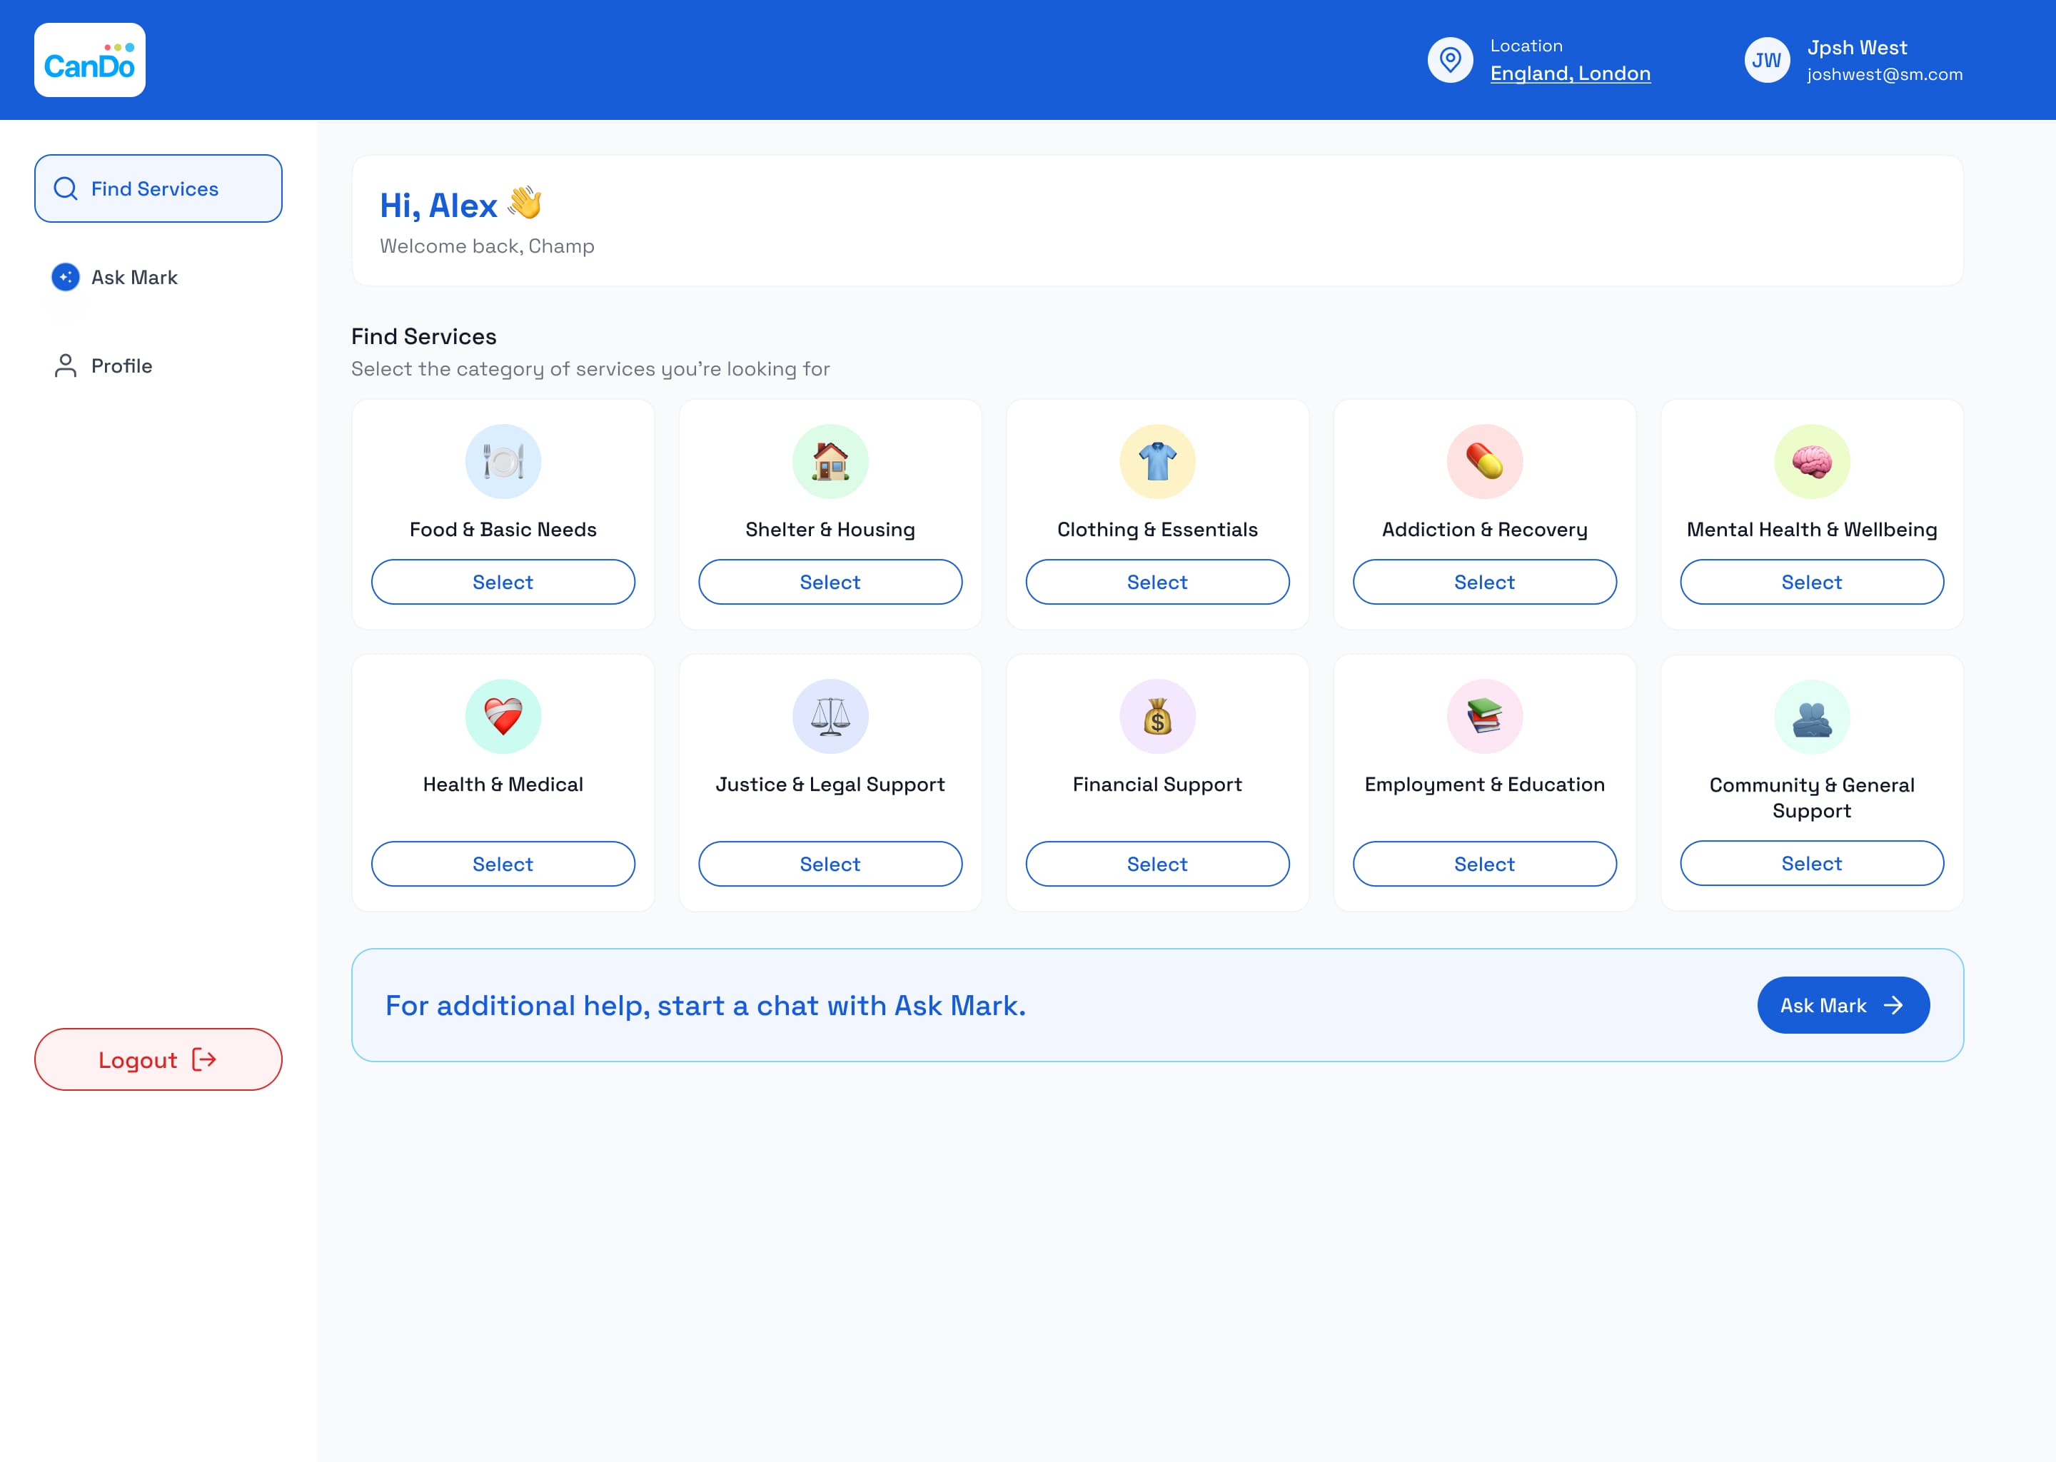Go to Profile in the sidebar
The height and width of the screenshot is (1462, 2056).
pyautogui.click(x=158, y=365)
